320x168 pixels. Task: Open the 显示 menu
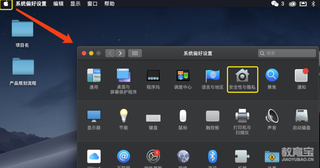pos(75,4)
